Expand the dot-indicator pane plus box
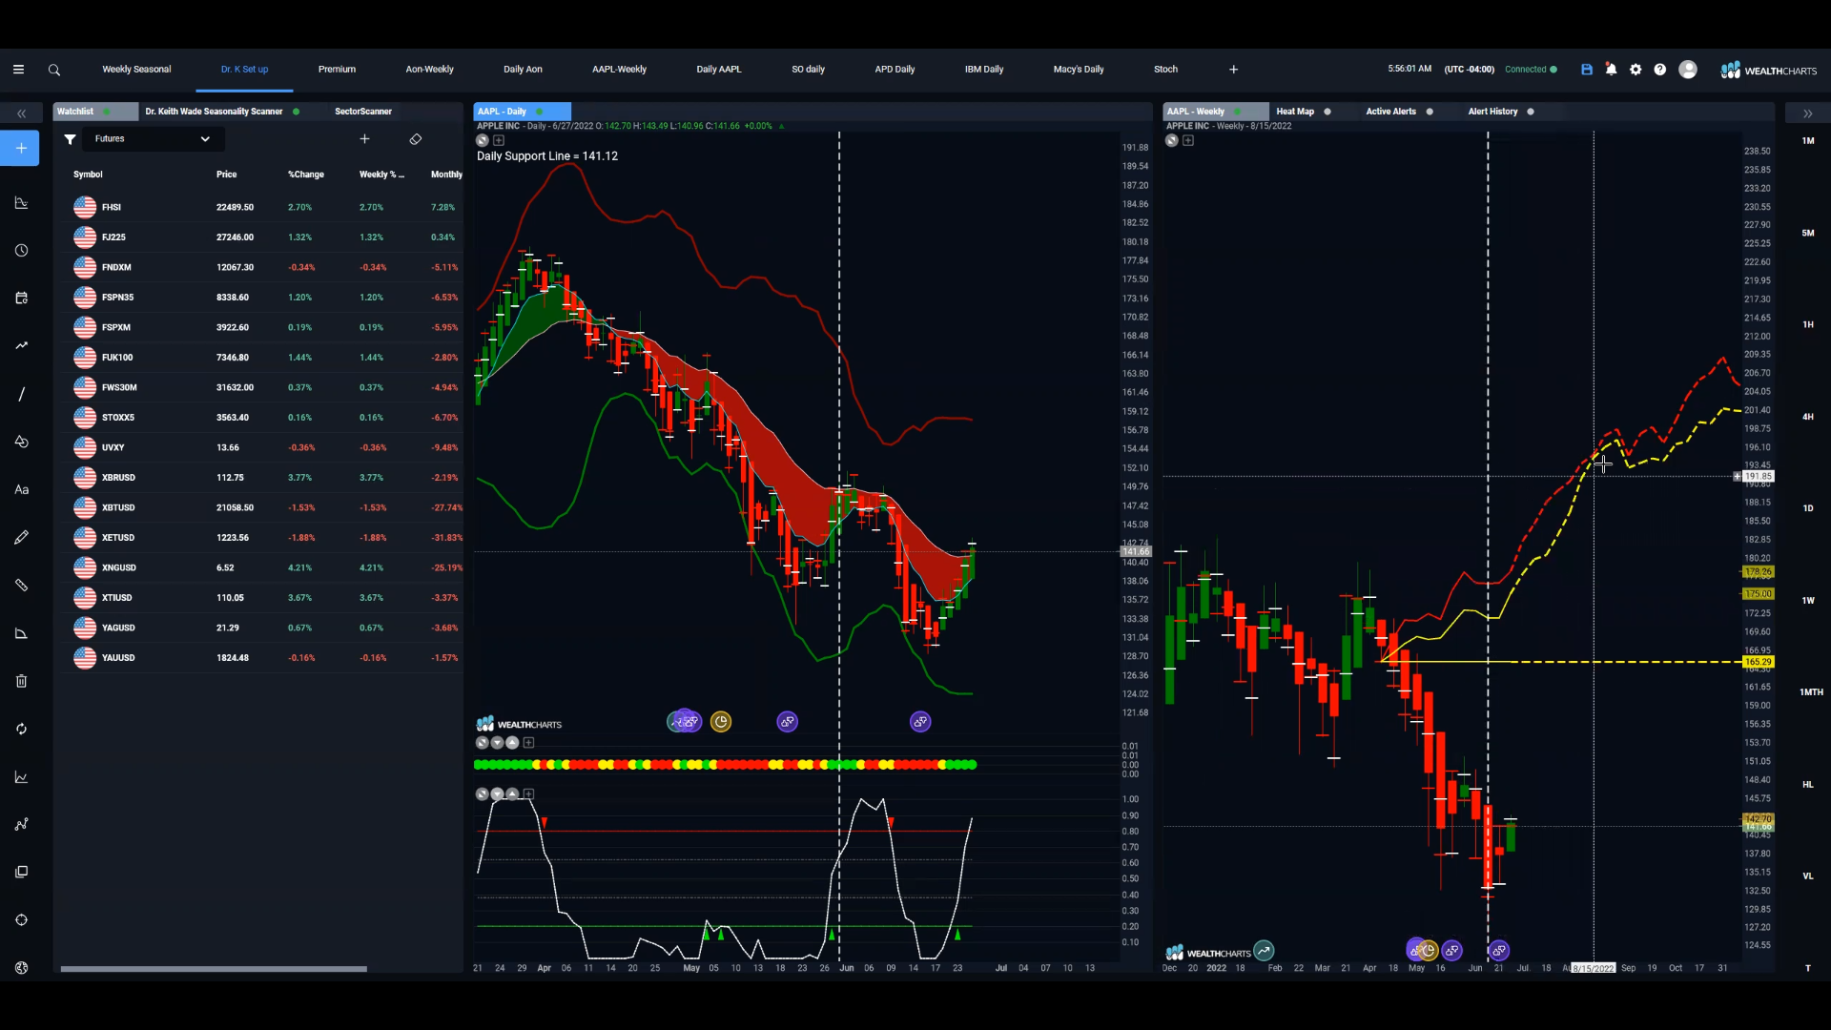This screenshot has width=1831, height=1030. tap(529, 743)
